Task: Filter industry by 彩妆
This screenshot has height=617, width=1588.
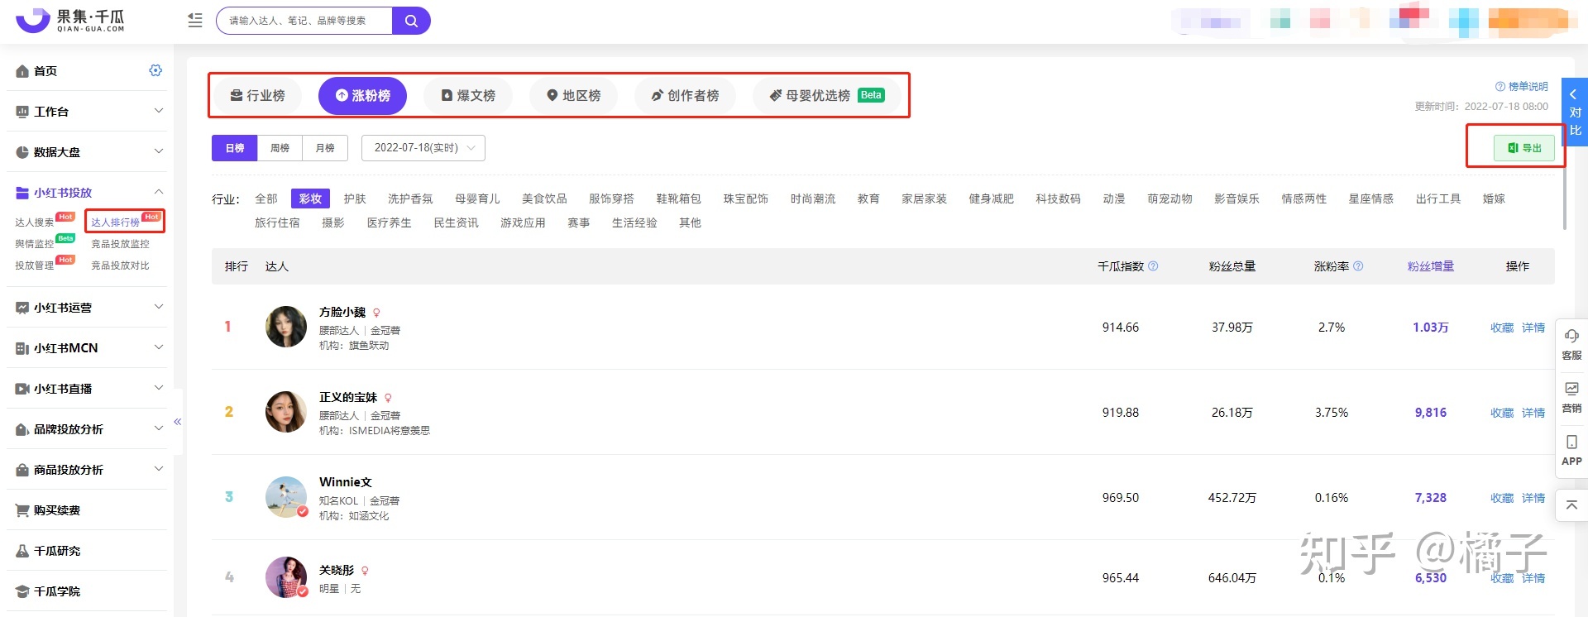Action: click(310, 198)
